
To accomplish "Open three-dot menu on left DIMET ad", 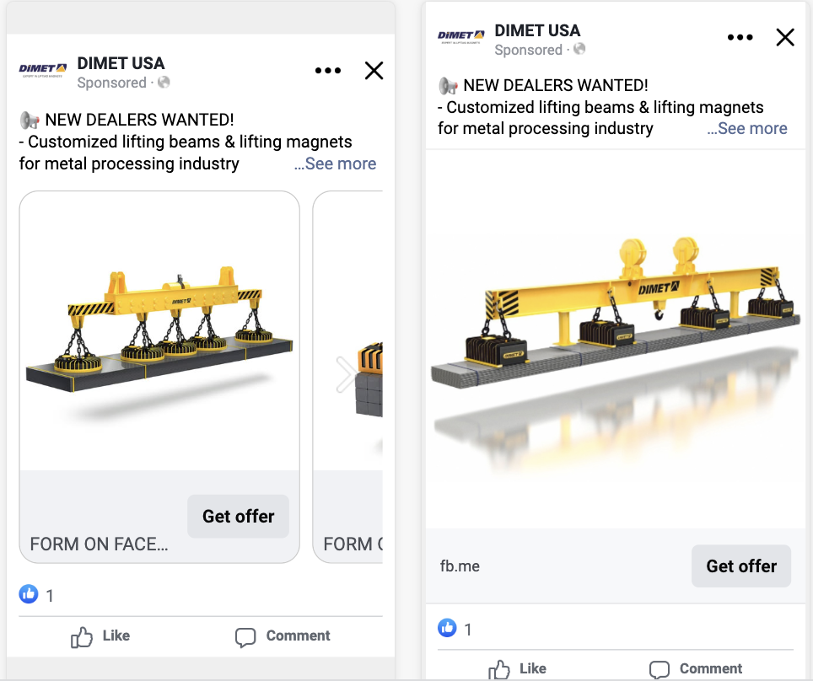I will coord(328,71).
